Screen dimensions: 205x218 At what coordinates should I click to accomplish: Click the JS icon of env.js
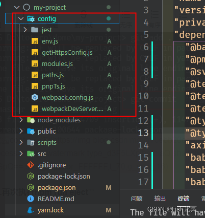(35, 41)
